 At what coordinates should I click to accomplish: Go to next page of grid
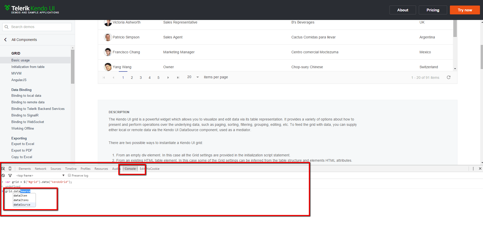[168, 78]
